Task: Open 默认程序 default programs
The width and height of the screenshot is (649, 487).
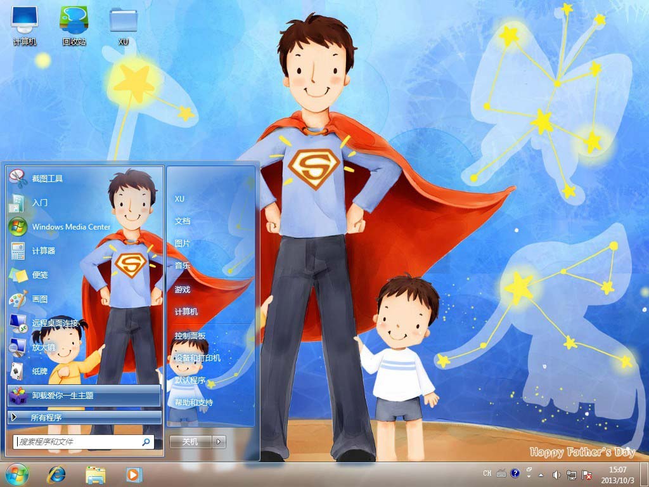Action: [190, 380]
